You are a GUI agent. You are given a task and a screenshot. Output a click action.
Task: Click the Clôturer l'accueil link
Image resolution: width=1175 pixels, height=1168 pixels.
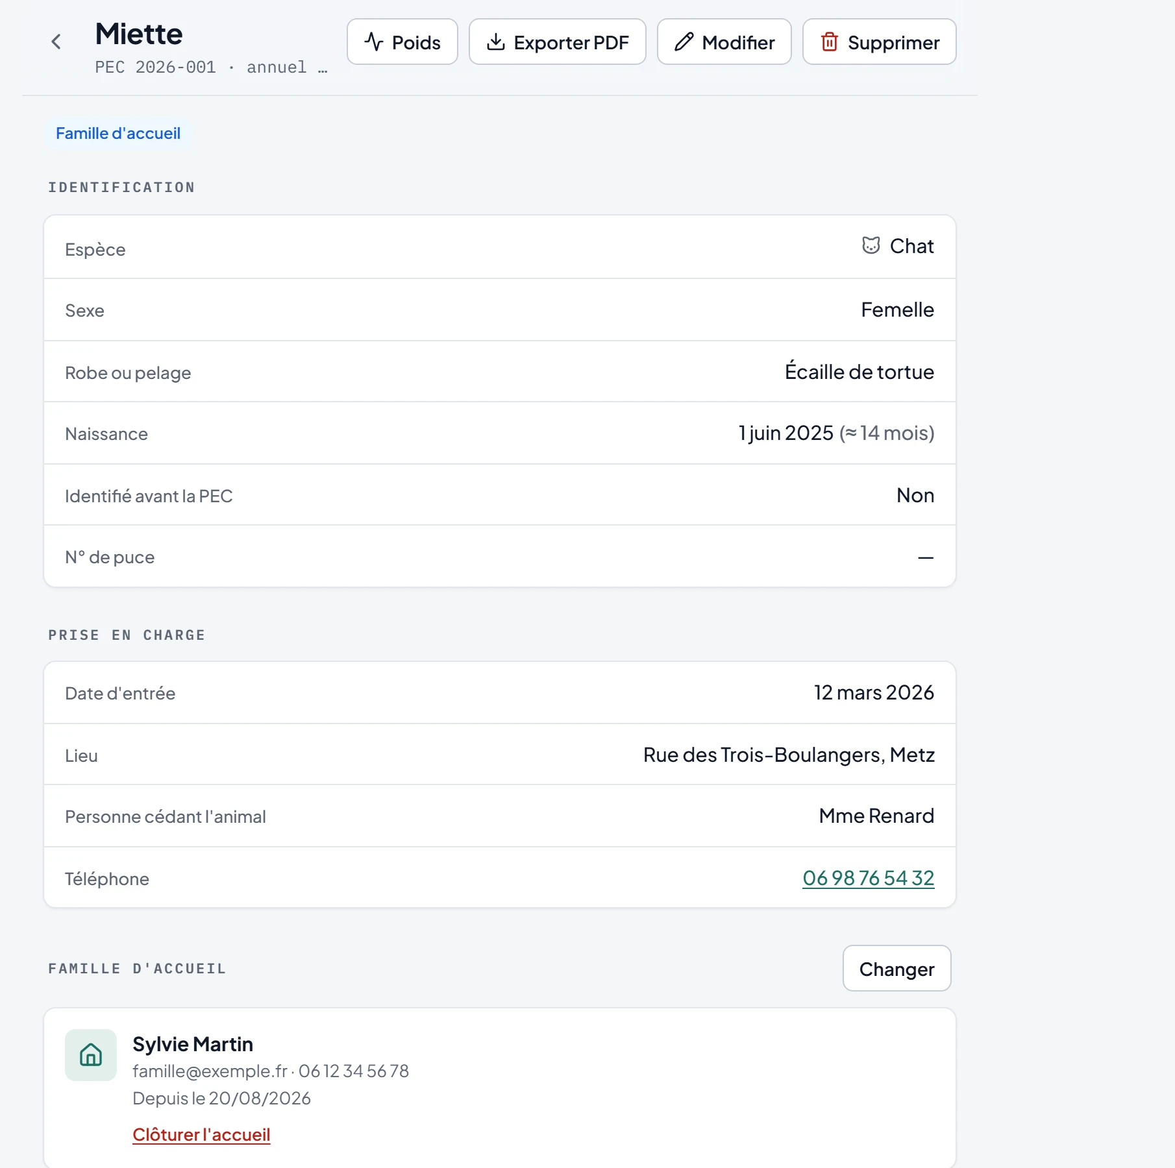201,1134
